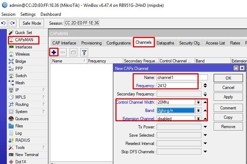Click Cancel in channel dialog

coord(228,88)
